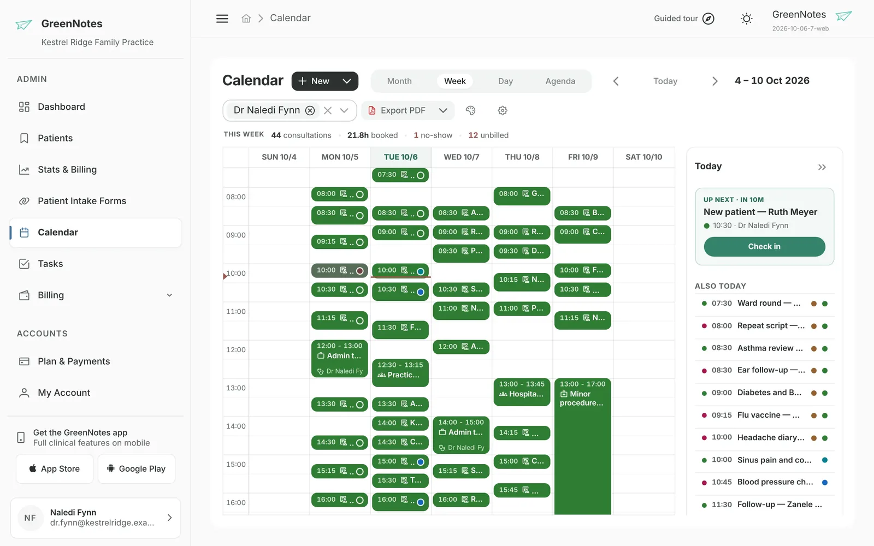Viewport: 874px width, 546px height.
Task: Go to the next week
Action: [714, 81]
